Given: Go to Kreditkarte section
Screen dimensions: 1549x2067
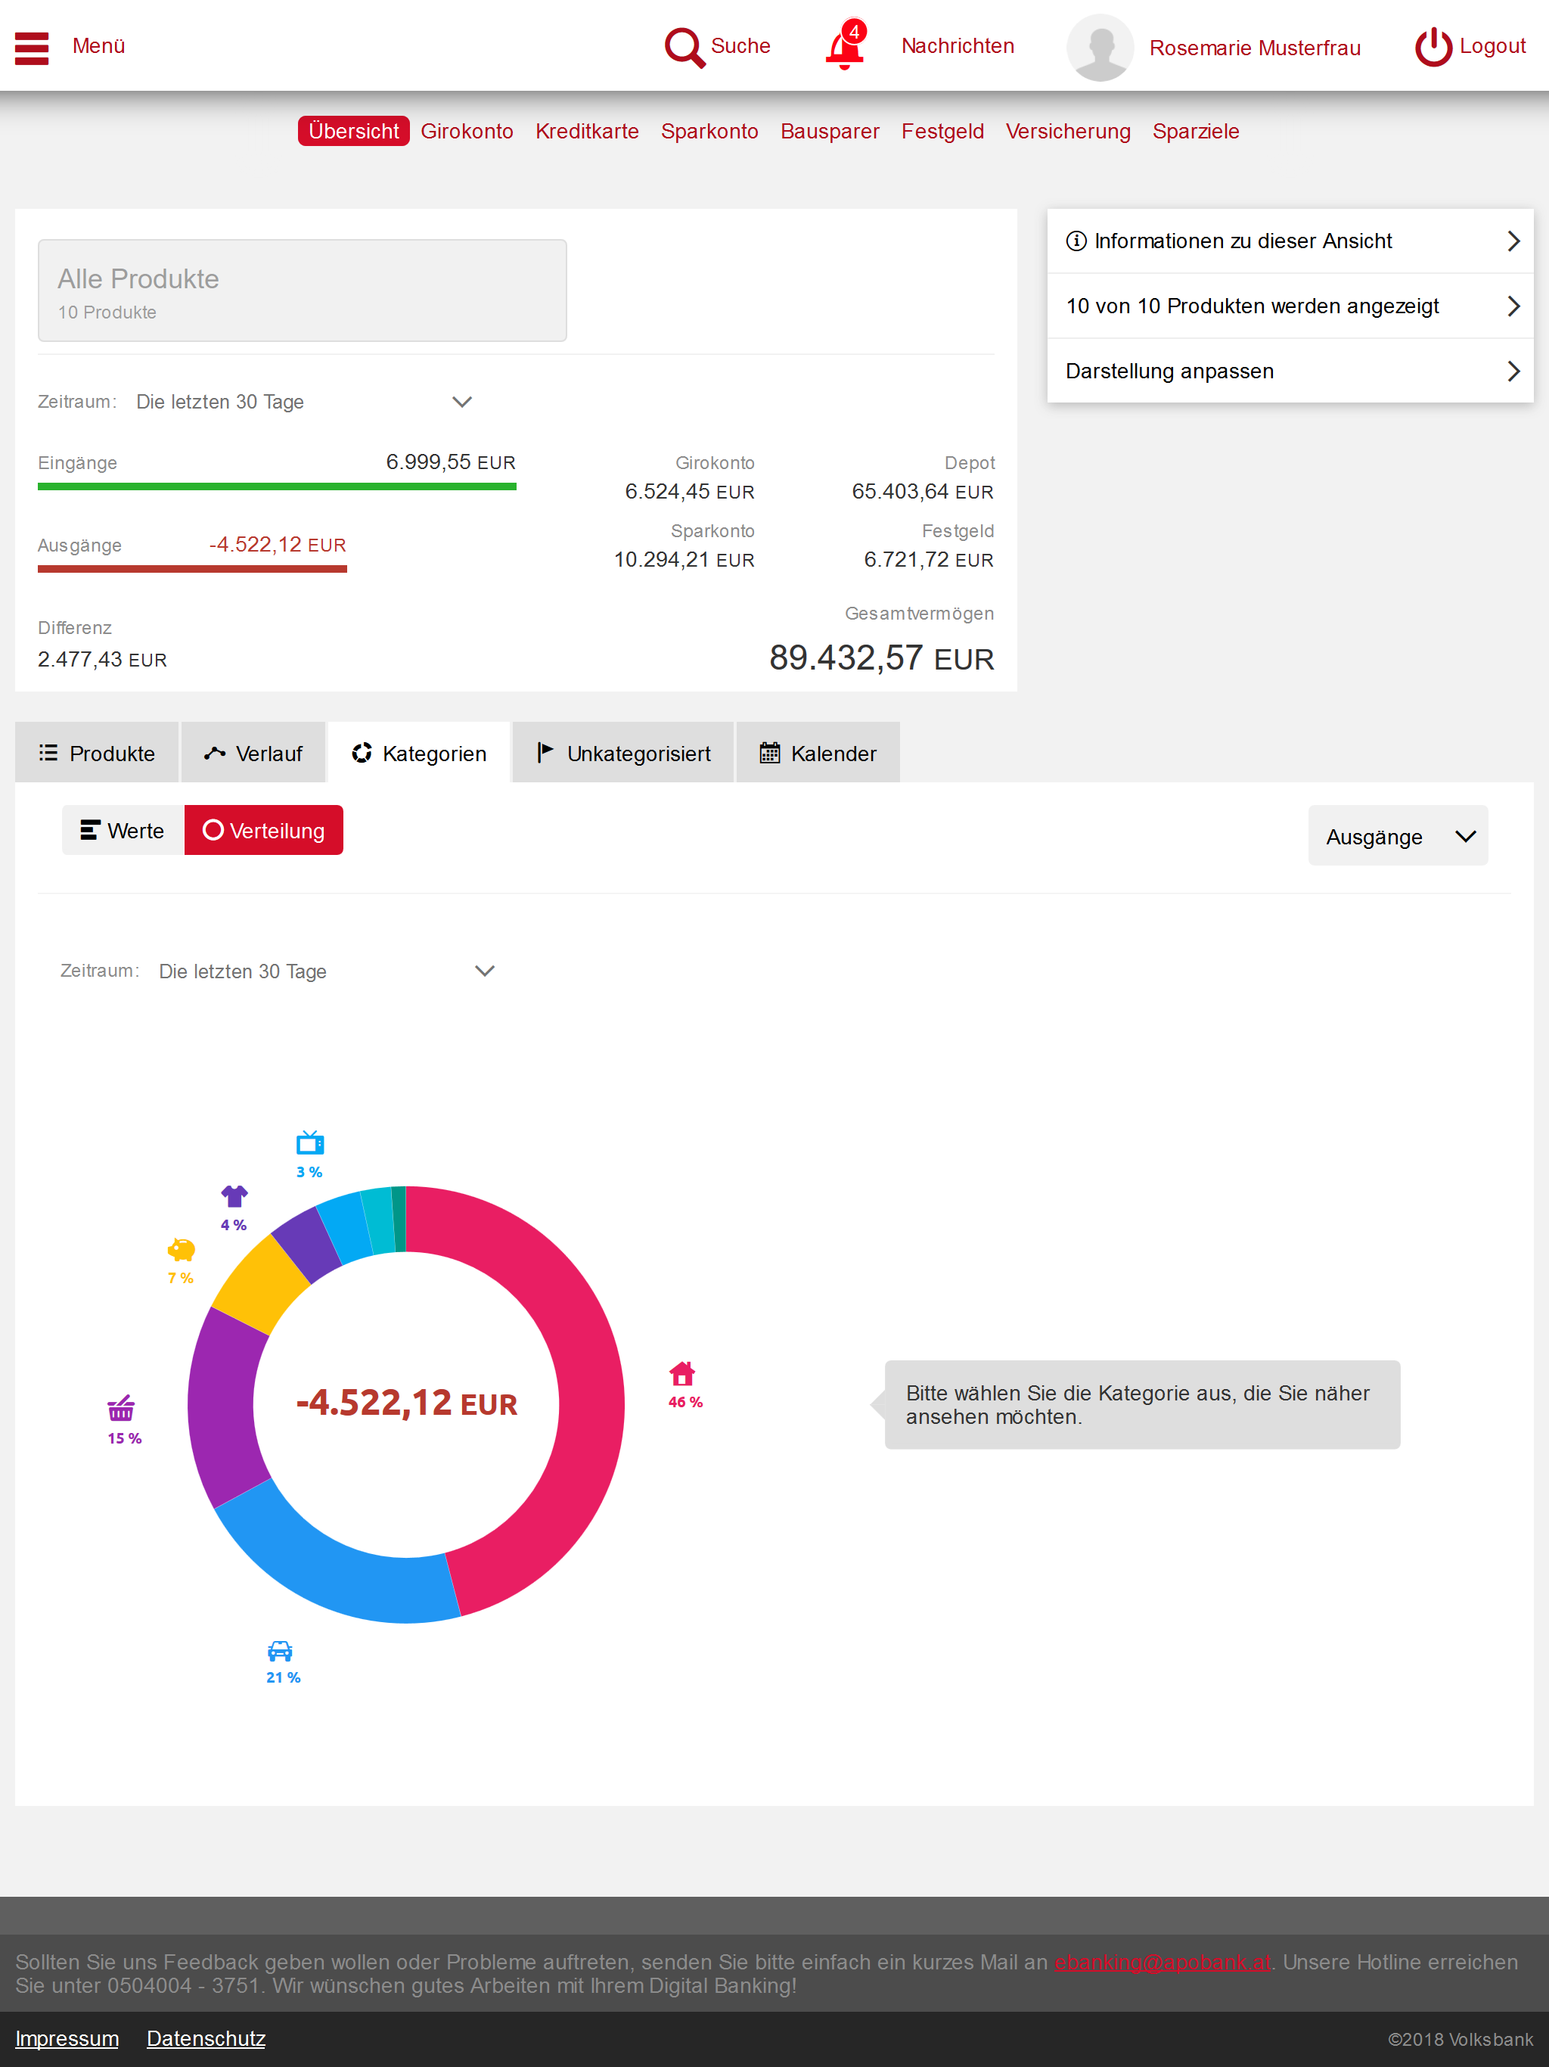Looking at the screenshot, I should pos(587,131).
